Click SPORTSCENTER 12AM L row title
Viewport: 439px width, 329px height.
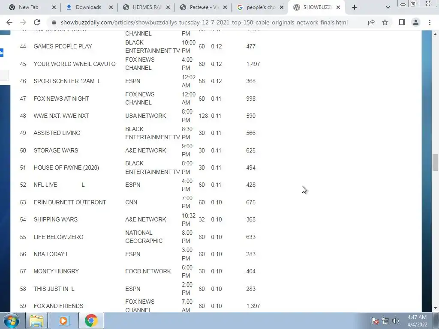click(67, 81)
